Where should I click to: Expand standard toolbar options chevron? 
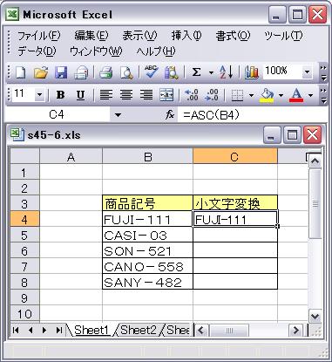coord(323,73)
